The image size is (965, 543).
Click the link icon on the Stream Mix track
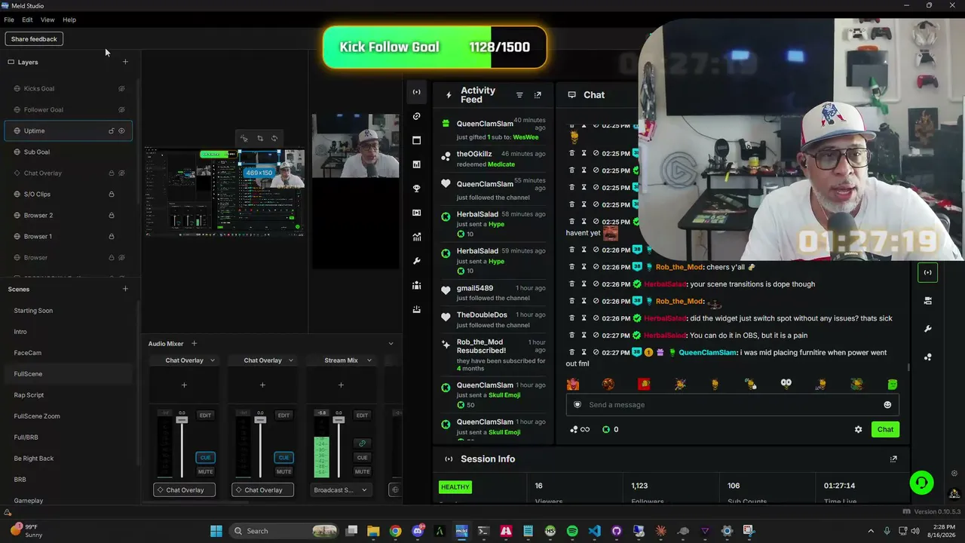[362, 443]
